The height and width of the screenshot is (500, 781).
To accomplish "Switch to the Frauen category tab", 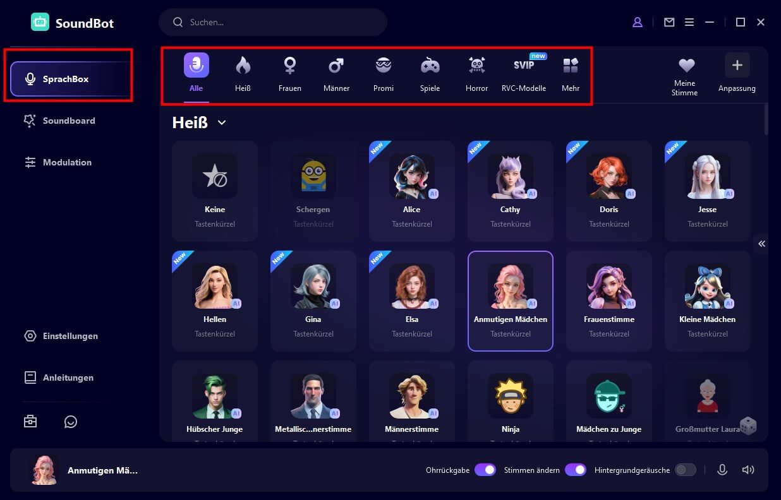I will (x=290, y=74).
